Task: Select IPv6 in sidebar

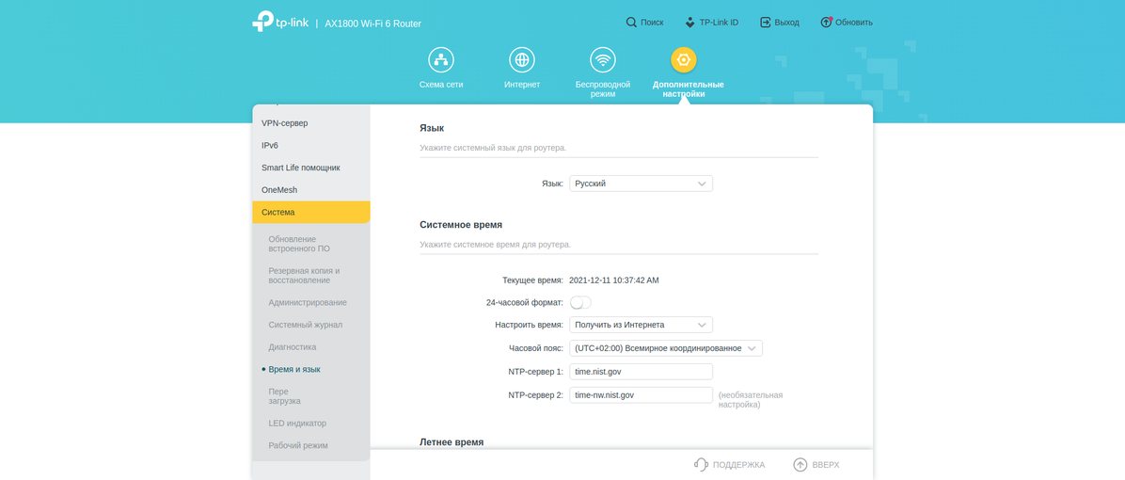Action: pos(310,146)
